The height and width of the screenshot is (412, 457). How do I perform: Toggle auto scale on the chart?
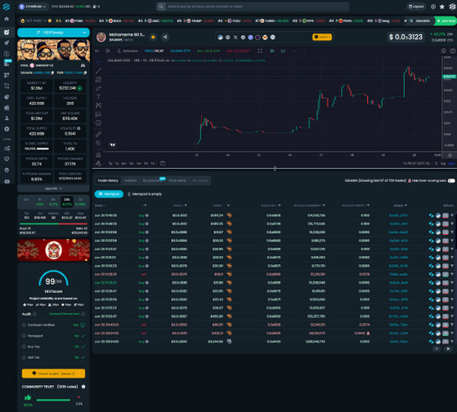tap(451, 164)
